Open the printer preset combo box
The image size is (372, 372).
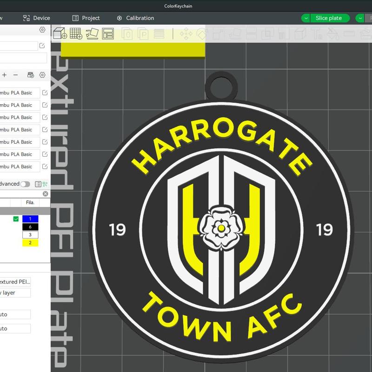click(x=19, y=46)
